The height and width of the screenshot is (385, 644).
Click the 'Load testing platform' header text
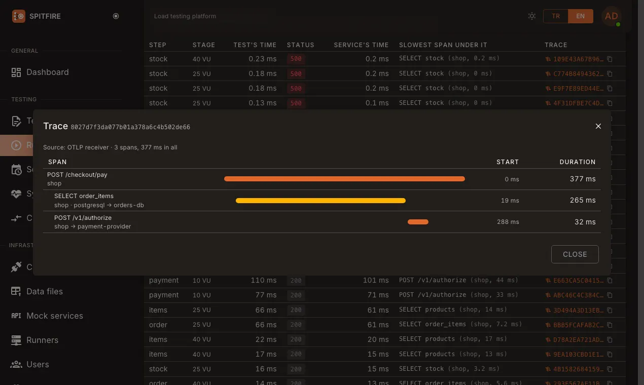185,16
